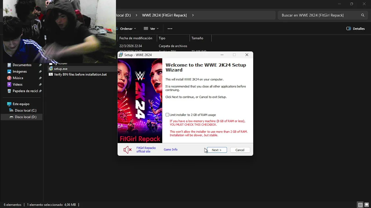This screenshot has width=371, height=208.
Task: Unpin Imágenes using its pin icon
Action: (x=40, y=72)
